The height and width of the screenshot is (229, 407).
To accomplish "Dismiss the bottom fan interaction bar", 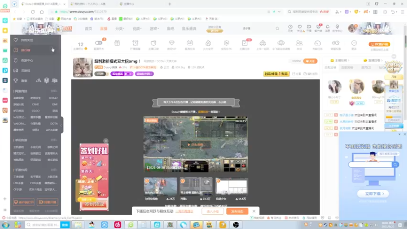I will pos(254,211).
